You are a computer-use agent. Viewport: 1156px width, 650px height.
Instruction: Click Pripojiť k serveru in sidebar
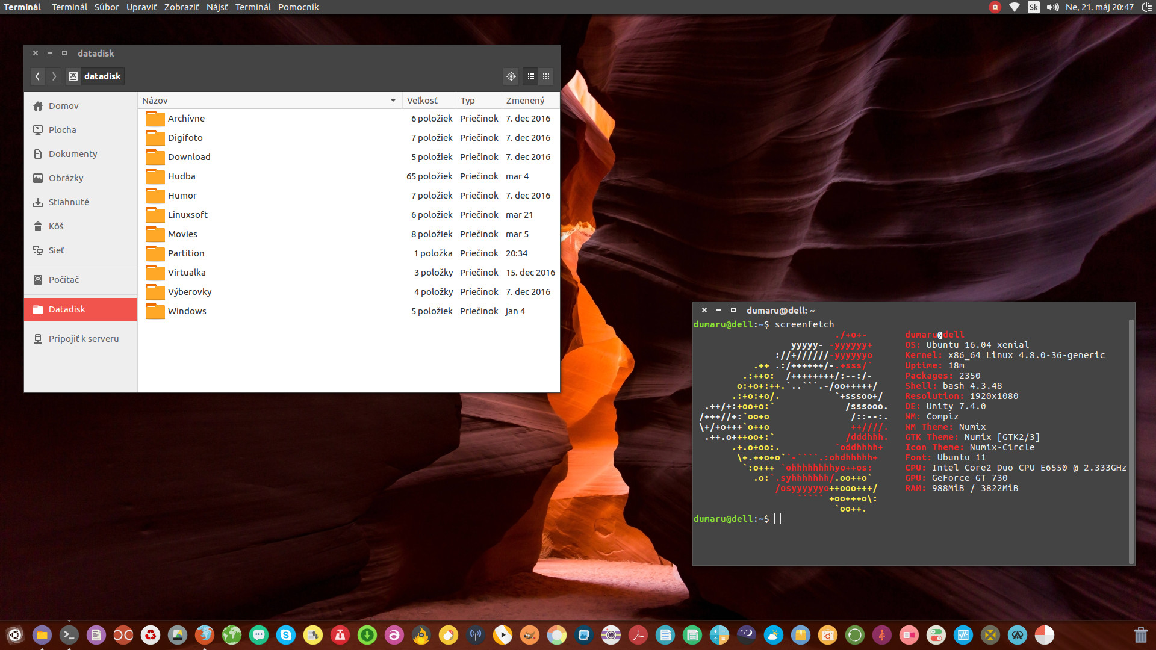(83, 339)
